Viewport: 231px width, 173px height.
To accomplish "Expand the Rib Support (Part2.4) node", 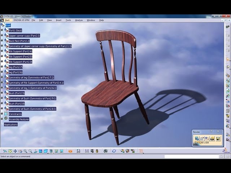I will point(2,51).
